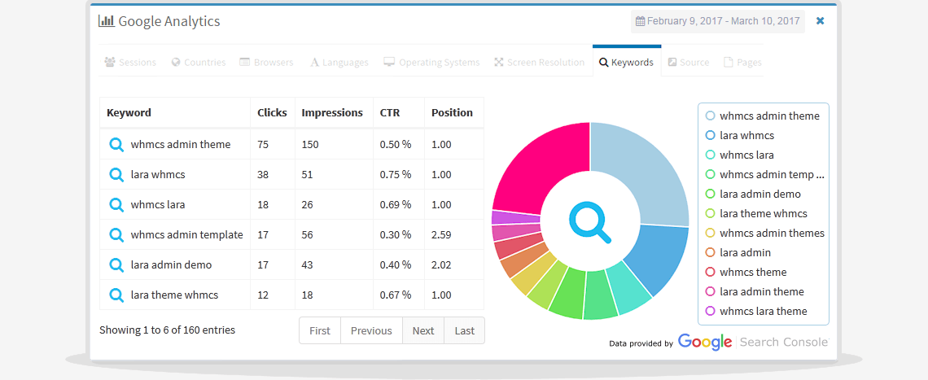This screenshot has height=380, width=928.
Task: Toggle lara theme whmcs legend entry
Action: point(756,214)
